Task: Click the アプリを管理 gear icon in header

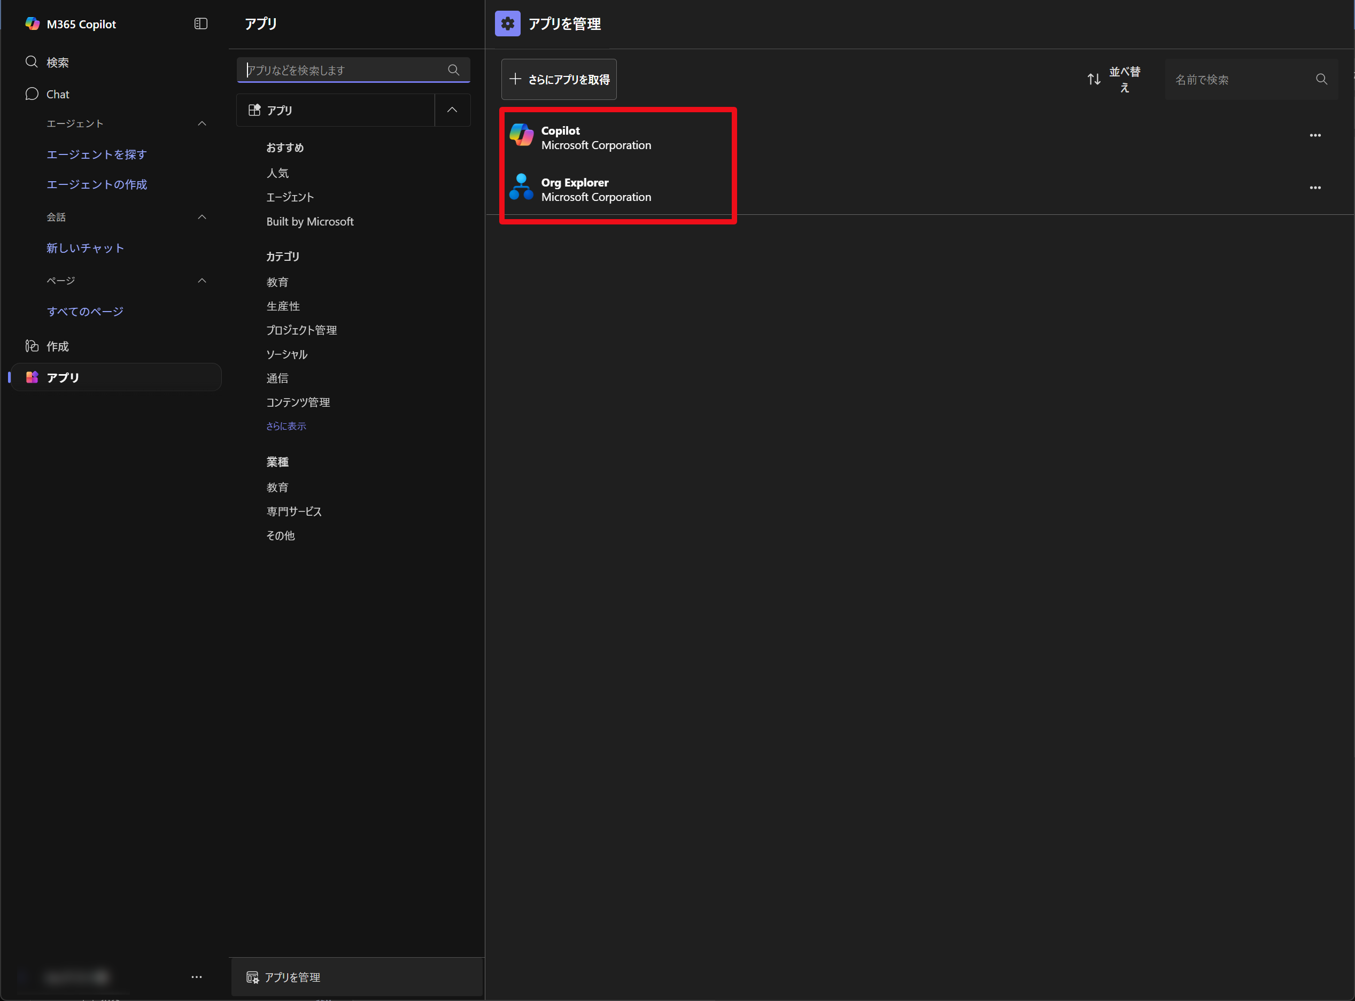Action: coord(508,24)
